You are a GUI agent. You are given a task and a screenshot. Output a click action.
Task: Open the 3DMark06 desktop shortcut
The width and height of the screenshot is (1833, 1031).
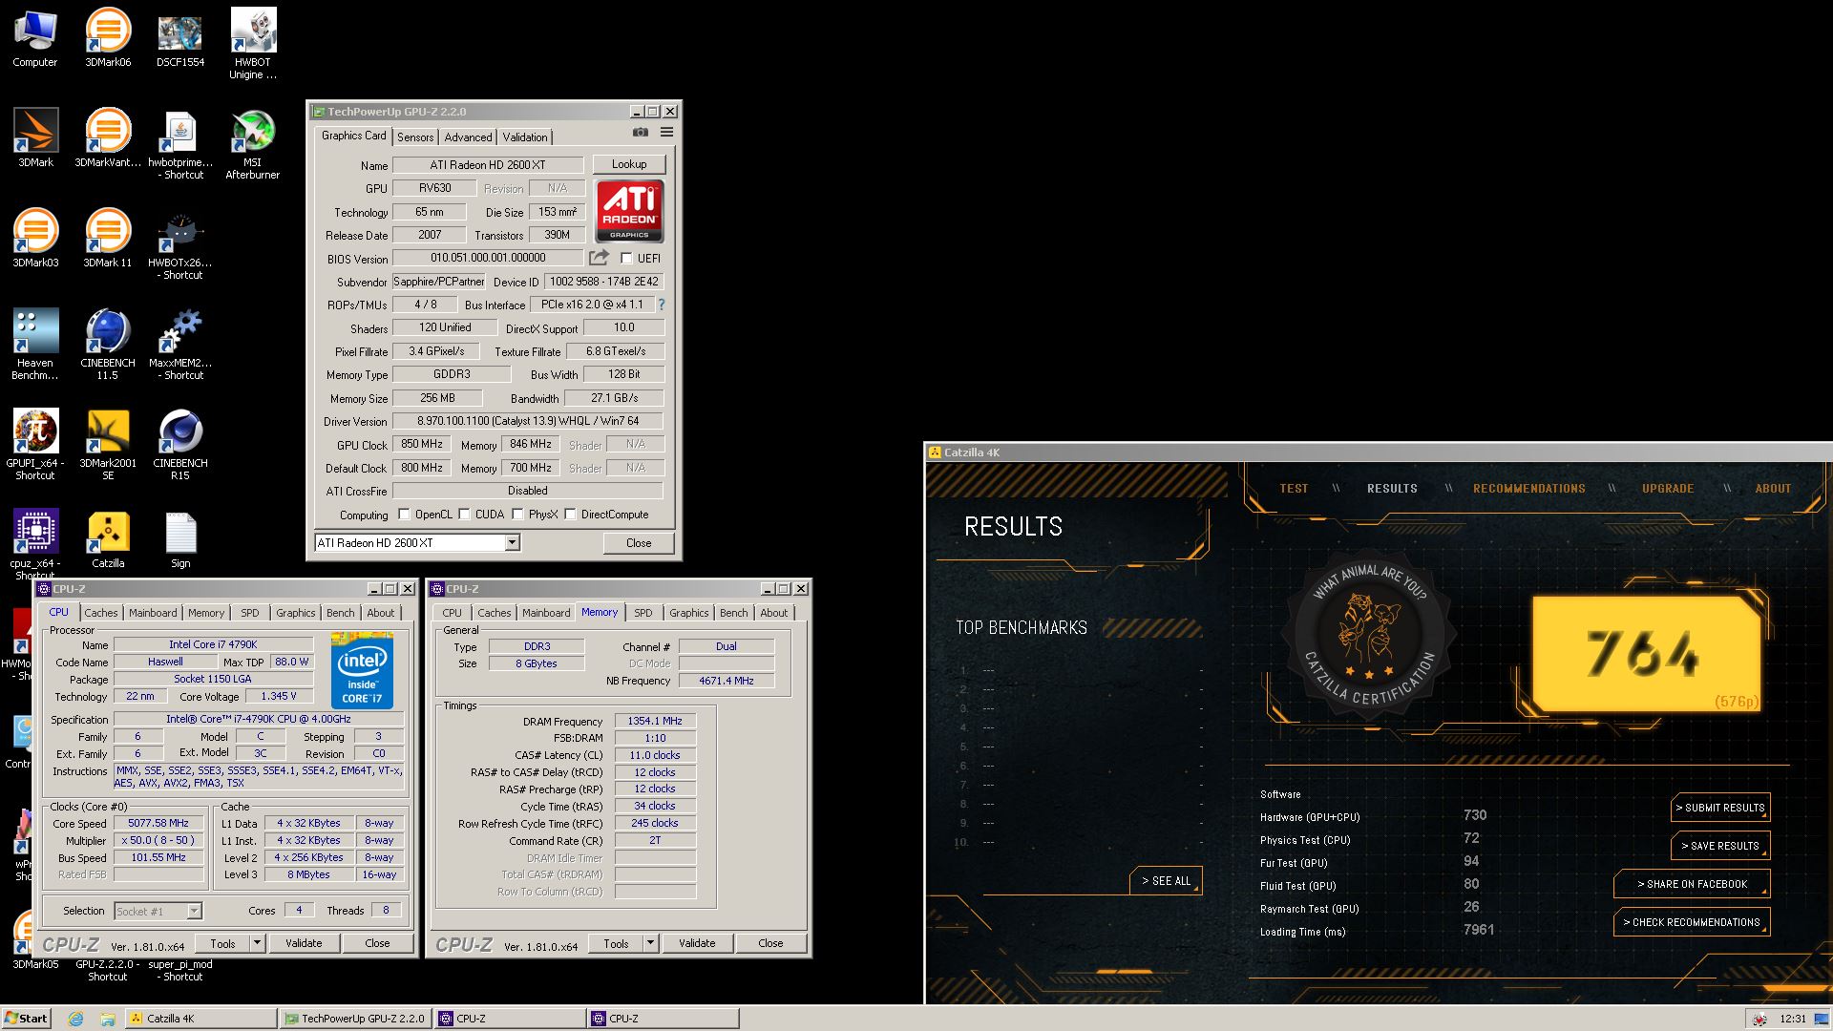108,38
